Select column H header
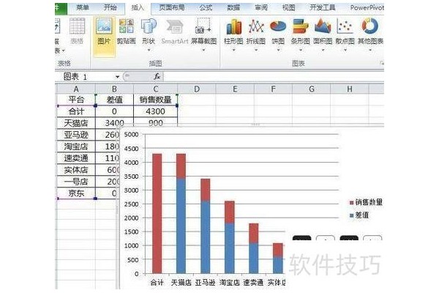 (x=350, y=89)
